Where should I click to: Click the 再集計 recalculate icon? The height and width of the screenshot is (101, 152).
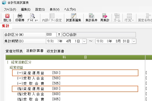tap(105, 18)
